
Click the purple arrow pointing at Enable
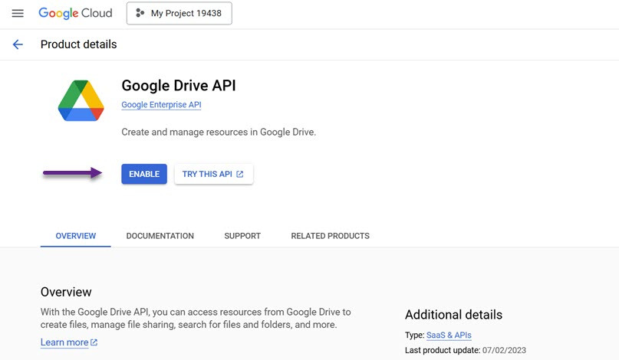pyautogui.click(x=72, y=174)
